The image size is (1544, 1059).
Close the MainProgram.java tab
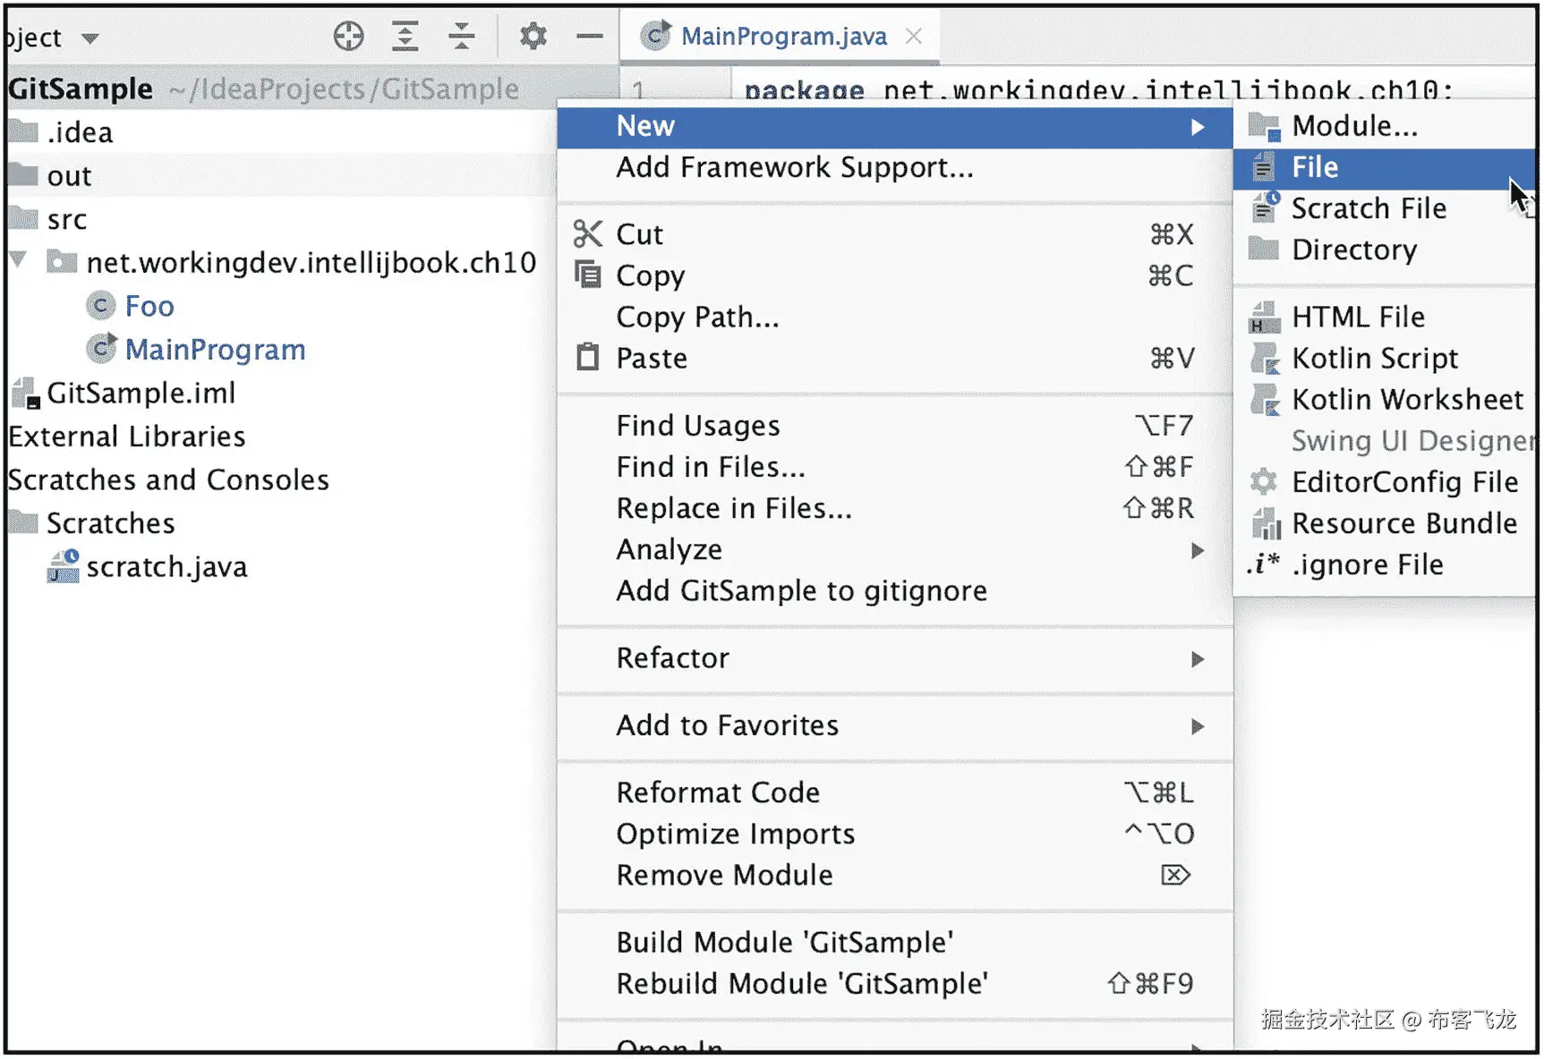(x=914, y=36)
